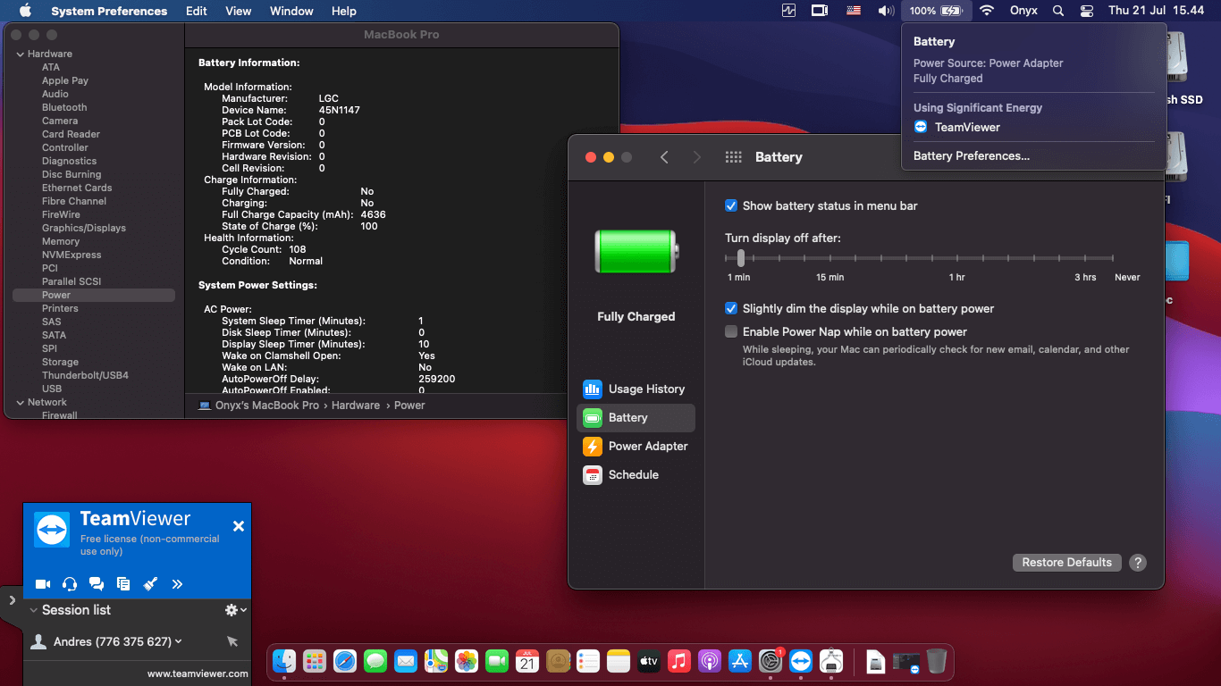Launch Music from the Dock

tap(678, 661)
